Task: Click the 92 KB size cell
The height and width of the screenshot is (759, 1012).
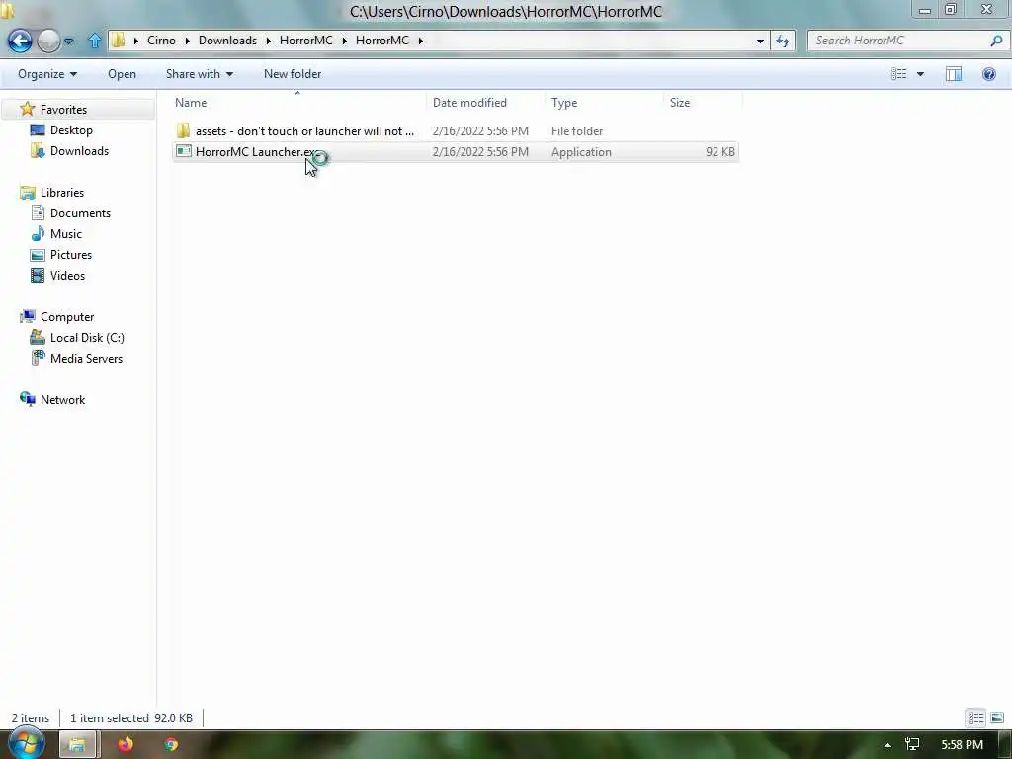Action: click(x=720, y=151)
